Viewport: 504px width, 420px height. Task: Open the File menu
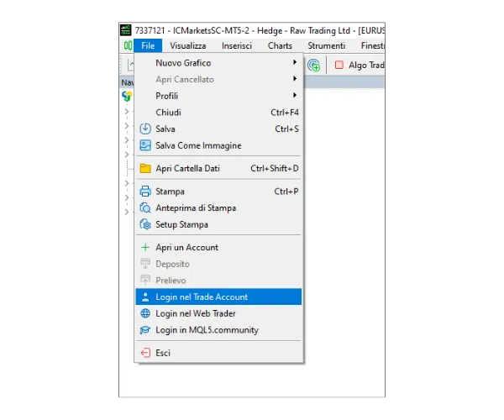pyautogui.click(x=148, y=45)
